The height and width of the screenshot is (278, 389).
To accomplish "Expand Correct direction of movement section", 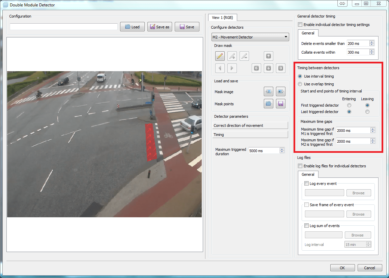I will (x=250, y=126).
